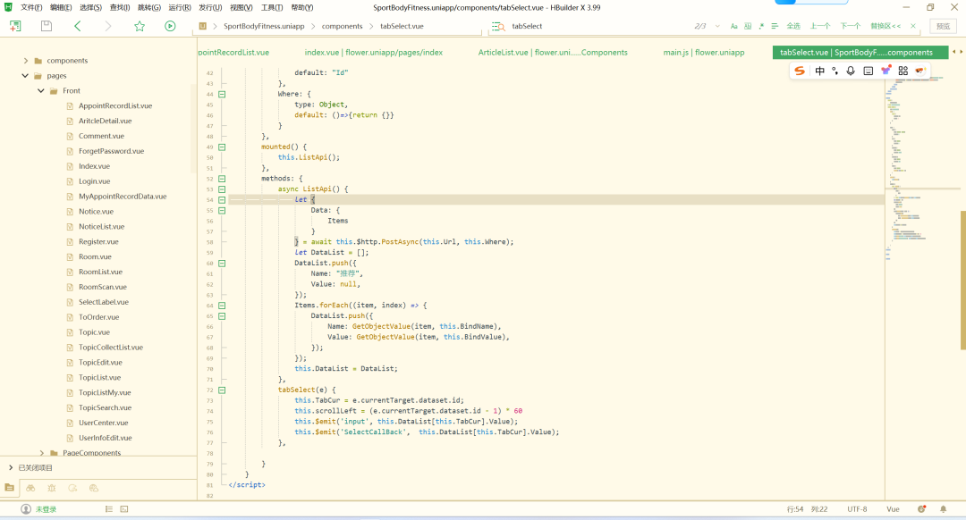Click the 预览 preview button
966x520 pixels.
pos(944,26)
